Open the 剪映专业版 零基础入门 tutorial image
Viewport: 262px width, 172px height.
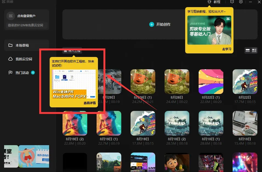(x=209, y=30)
